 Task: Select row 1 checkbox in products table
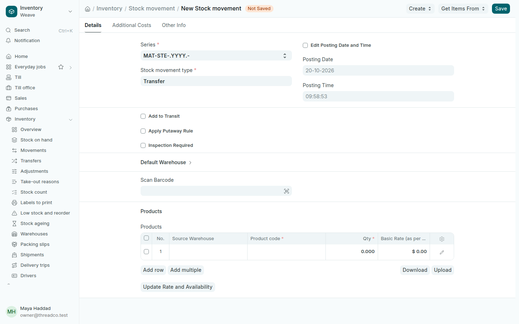146,252
